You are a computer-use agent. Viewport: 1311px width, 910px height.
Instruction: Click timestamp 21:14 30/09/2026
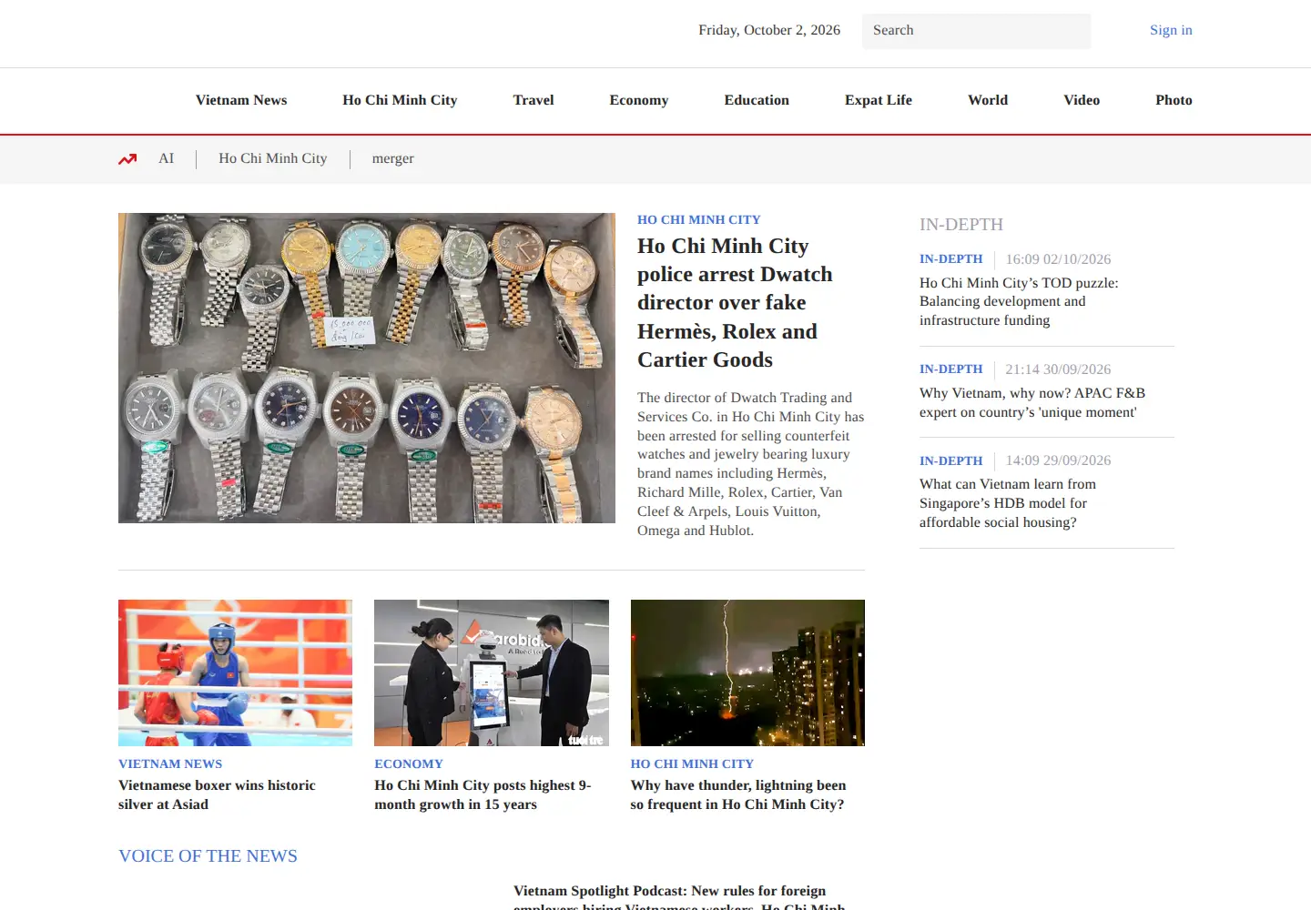click(1058, 369)
